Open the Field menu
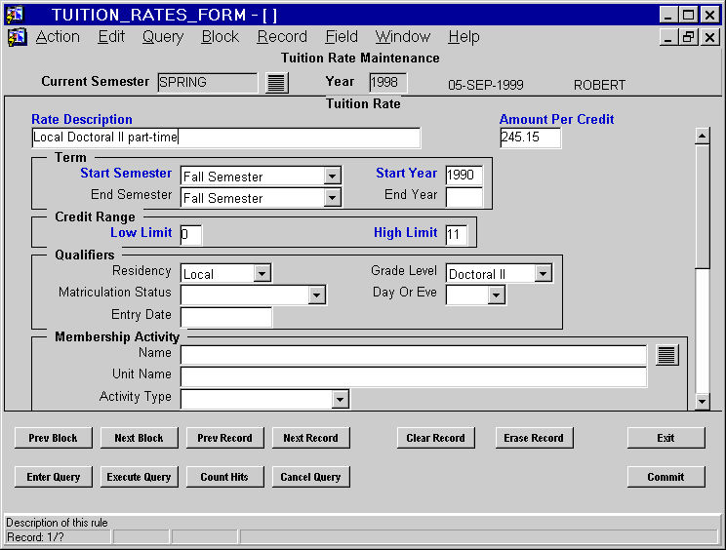This screenshot has width=726, height=550. click(x=342, y=36)
